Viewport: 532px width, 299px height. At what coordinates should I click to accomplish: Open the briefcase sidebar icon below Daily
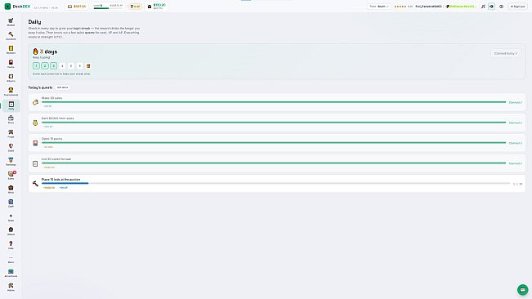point(11,119)
